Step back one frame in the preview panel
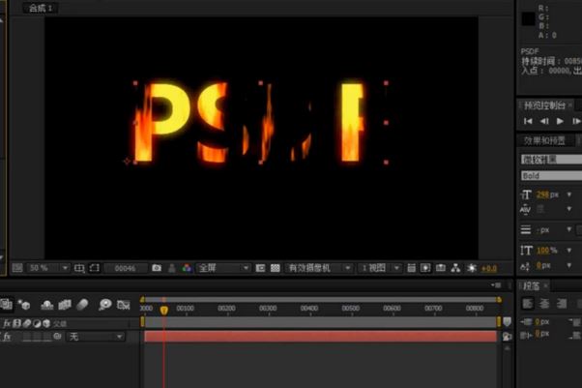582x388 pixels. 544,121
